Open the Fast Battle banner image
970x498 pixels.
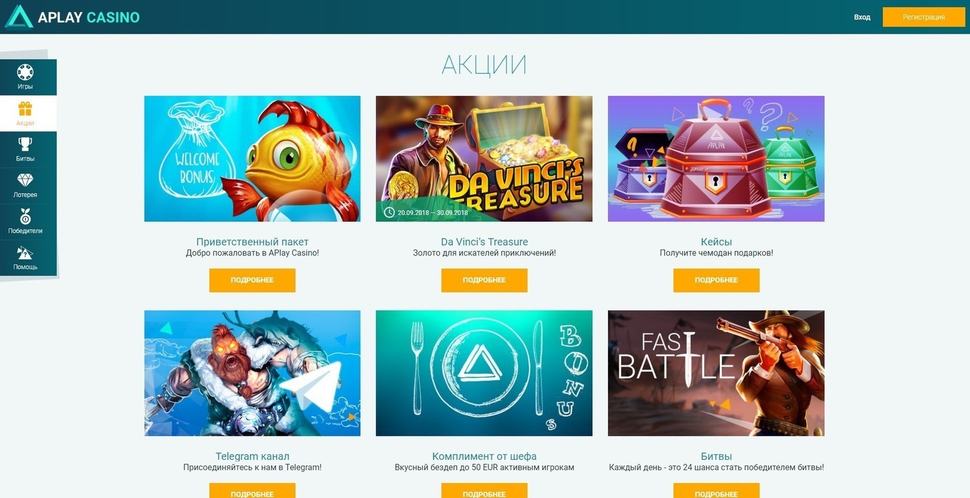click(717, 373)
